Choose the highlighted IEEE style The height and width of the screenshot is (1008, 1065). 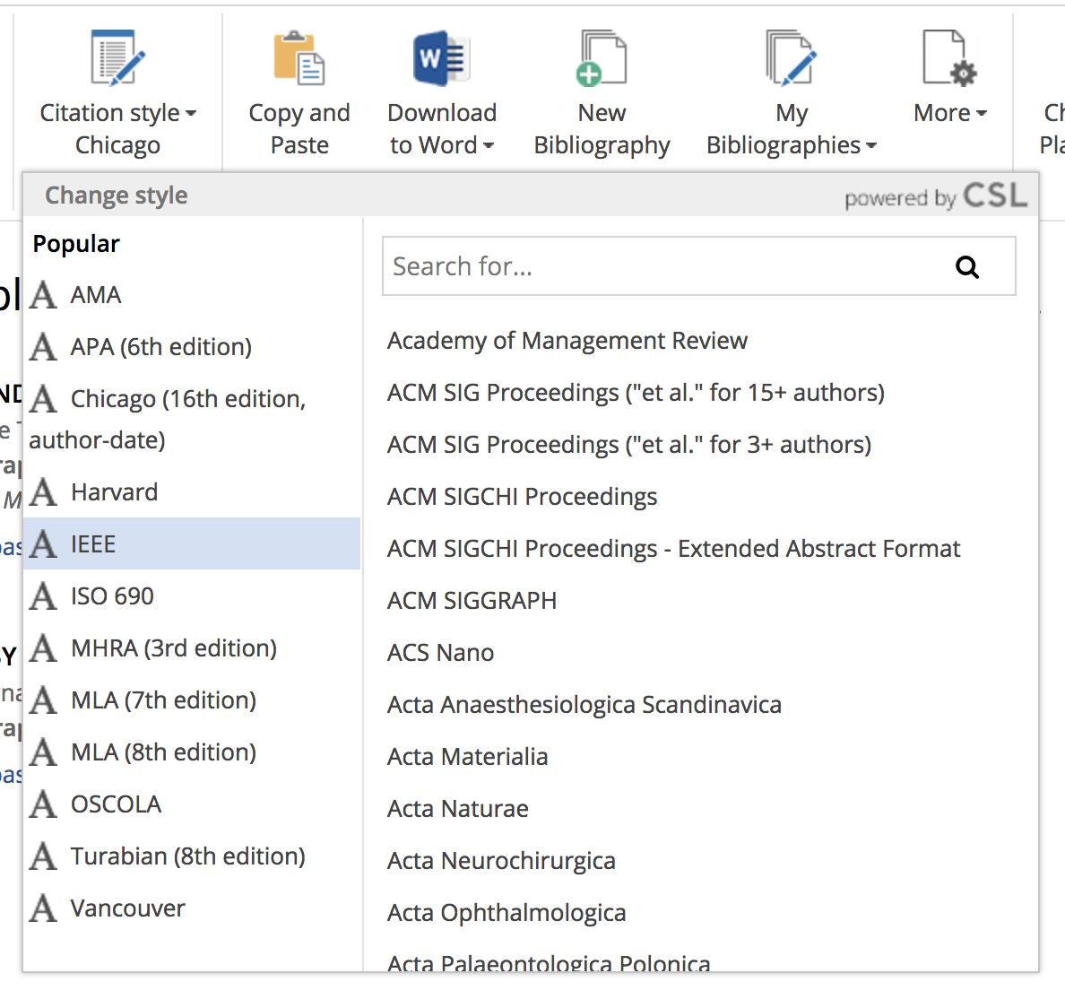(x=192, y=543)
